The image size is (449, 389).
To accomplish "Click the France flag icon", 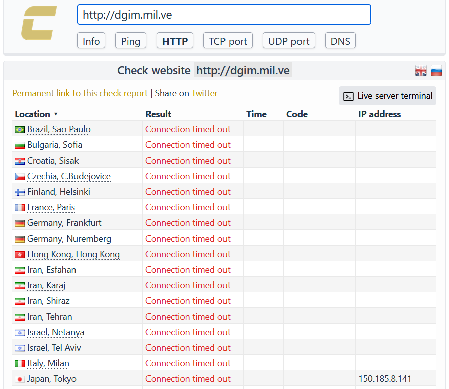I will [x=20, y=208].
